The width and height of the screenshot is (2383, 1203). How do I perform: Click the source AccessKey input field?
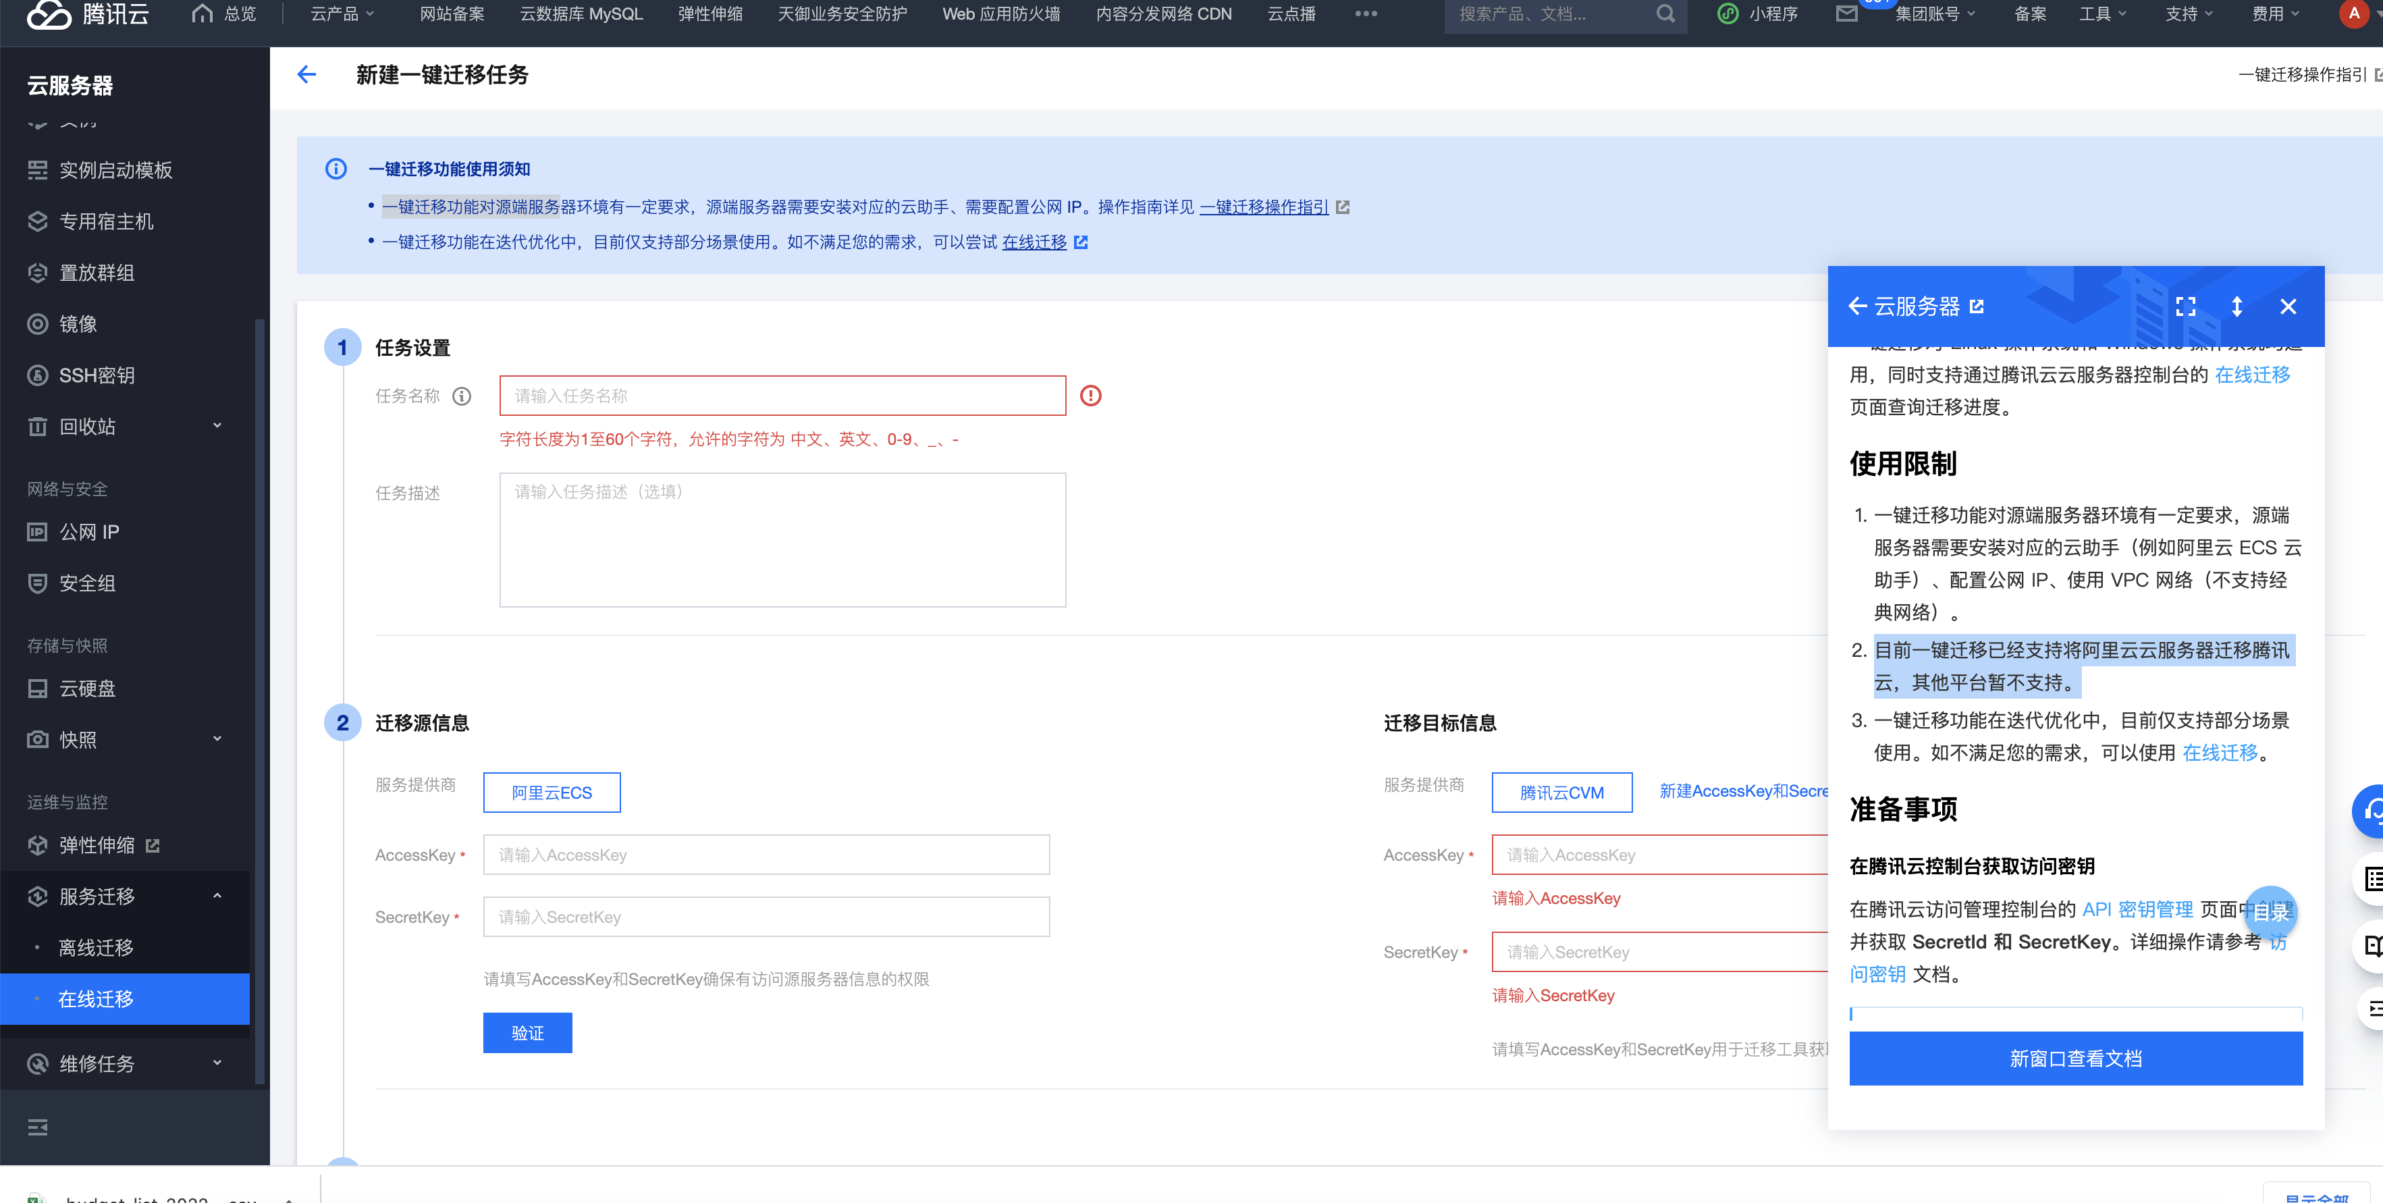click(x=766, y=855)
